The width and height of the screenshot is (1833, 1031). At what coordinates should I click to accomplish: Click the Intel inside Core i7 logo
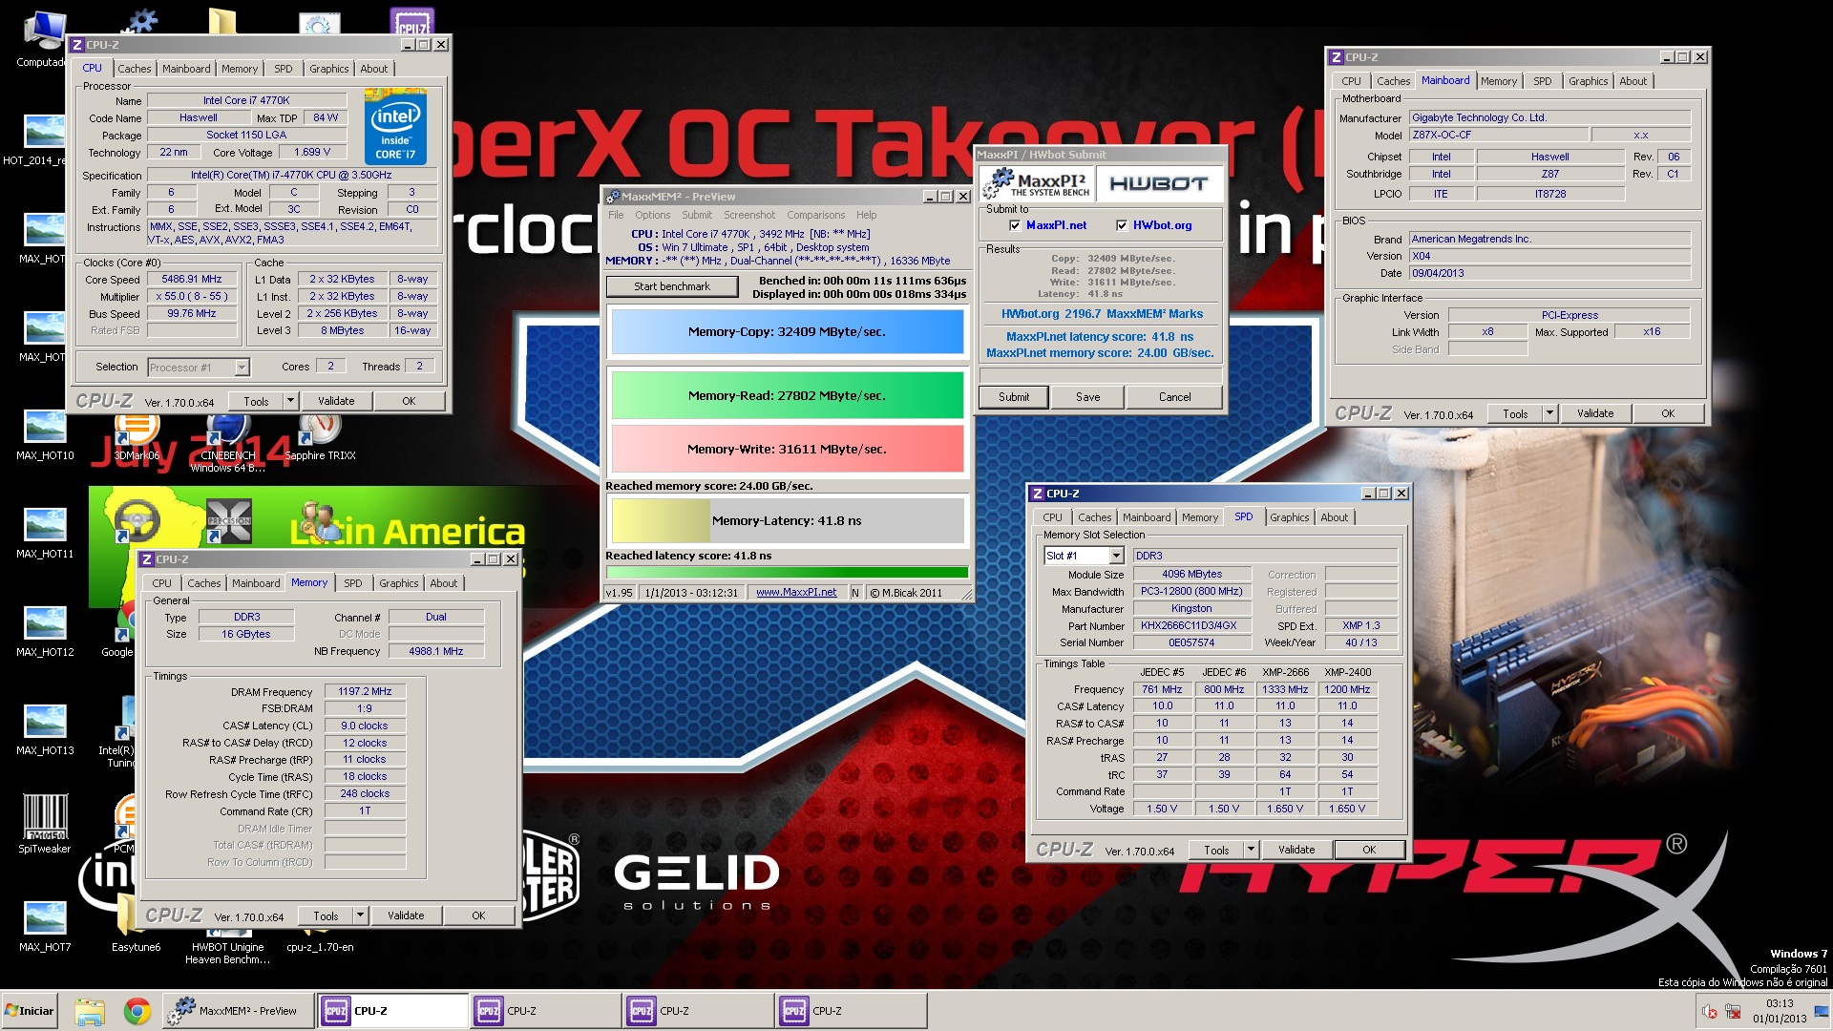click(395, 127)
